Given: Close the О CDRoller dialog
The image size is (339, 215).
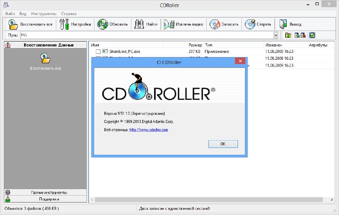Looking at the screenshot, I should pos(240,61).
